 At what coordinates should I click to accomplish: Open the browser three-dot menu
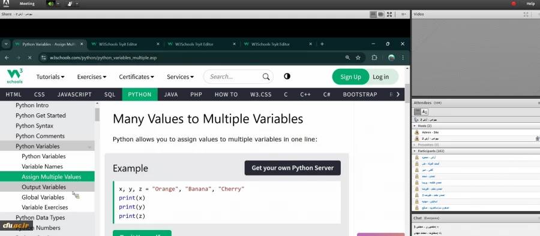403,58
